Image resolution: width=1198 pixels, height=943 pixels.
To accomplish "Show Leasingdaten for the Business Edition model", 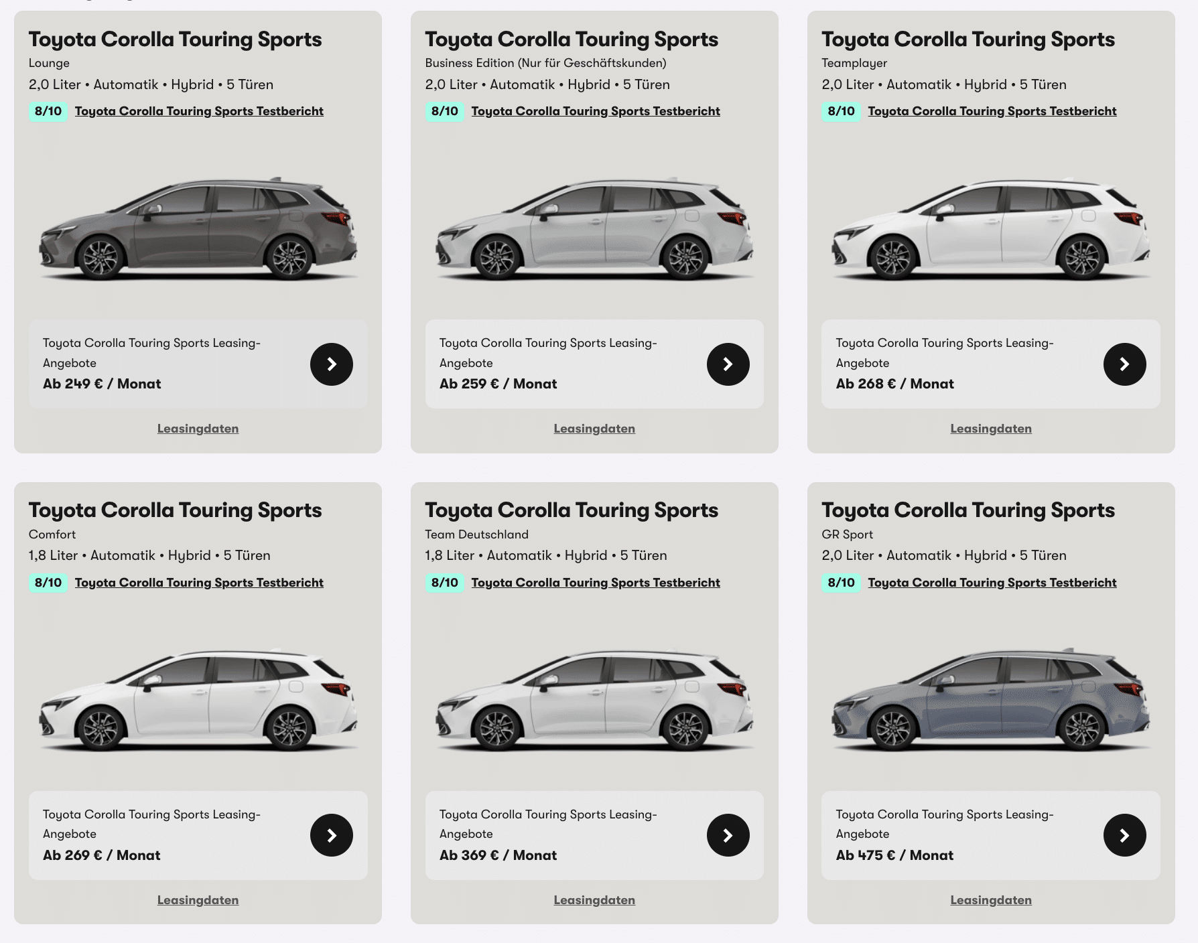I will tap(594, 429).
